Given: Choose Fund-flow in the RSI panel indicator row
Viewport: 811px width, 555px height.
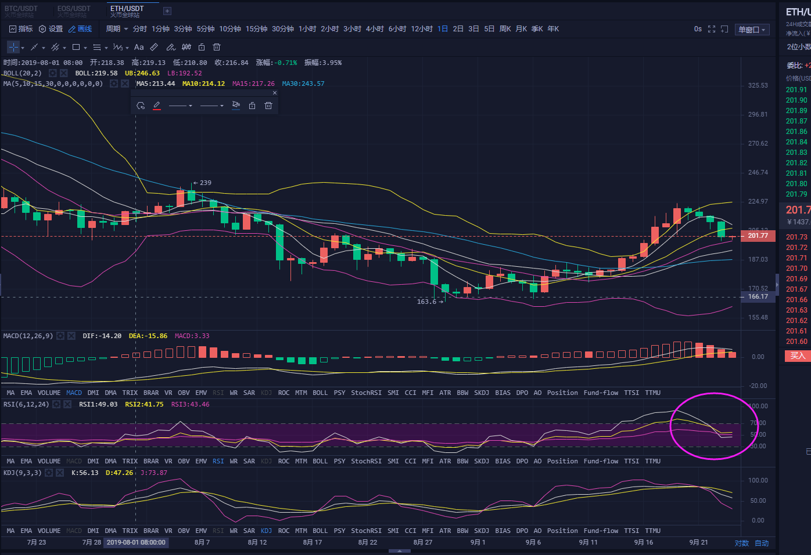Looking at the screenshot, I should tap(601, 461).
